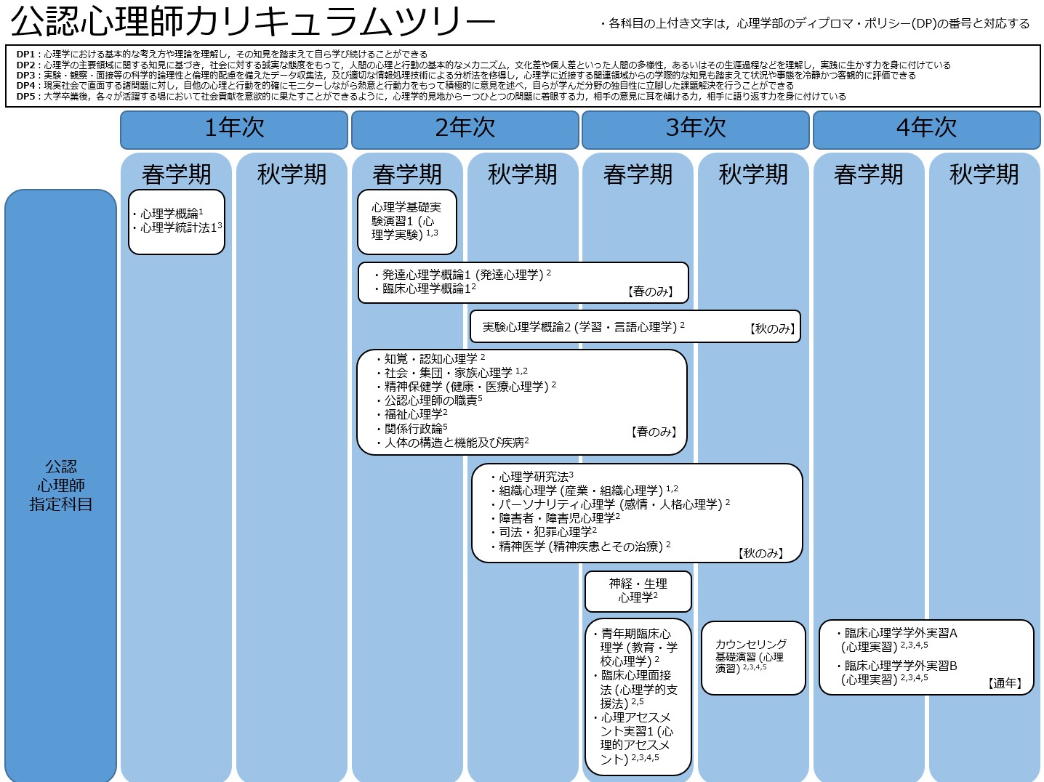Select the 司法・犯罪心理学 course item
This screenshot has width=1044, height=782.
coord(546,532)
